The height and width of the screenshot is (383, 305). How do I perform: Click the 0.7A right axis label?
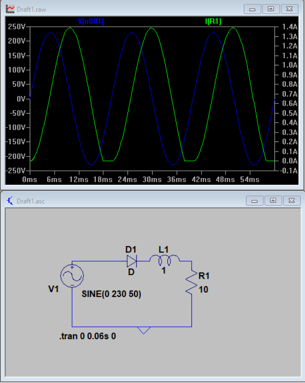[290, 94]
